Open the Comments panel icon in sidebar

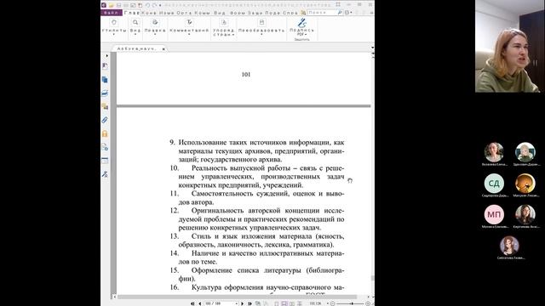pyautogui.click(x=105, y=106)
